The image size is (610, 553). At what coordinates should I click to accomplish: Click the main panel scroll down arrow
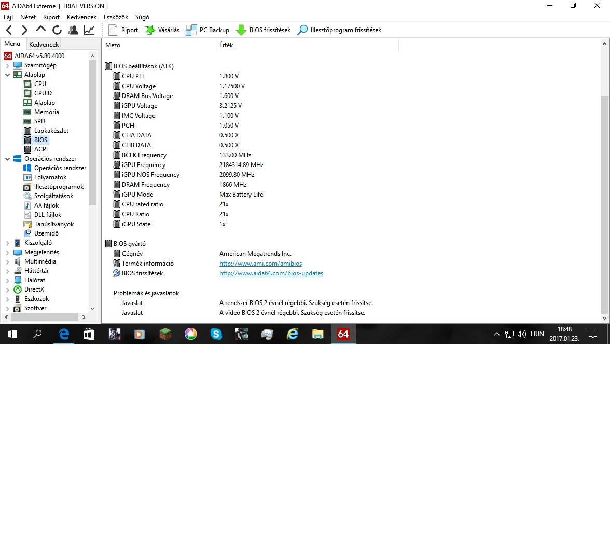point(604,318)
